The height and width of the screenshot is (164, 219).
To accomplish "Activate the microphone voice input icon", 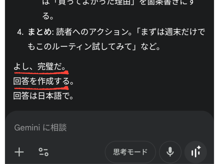I will point(170,152).
